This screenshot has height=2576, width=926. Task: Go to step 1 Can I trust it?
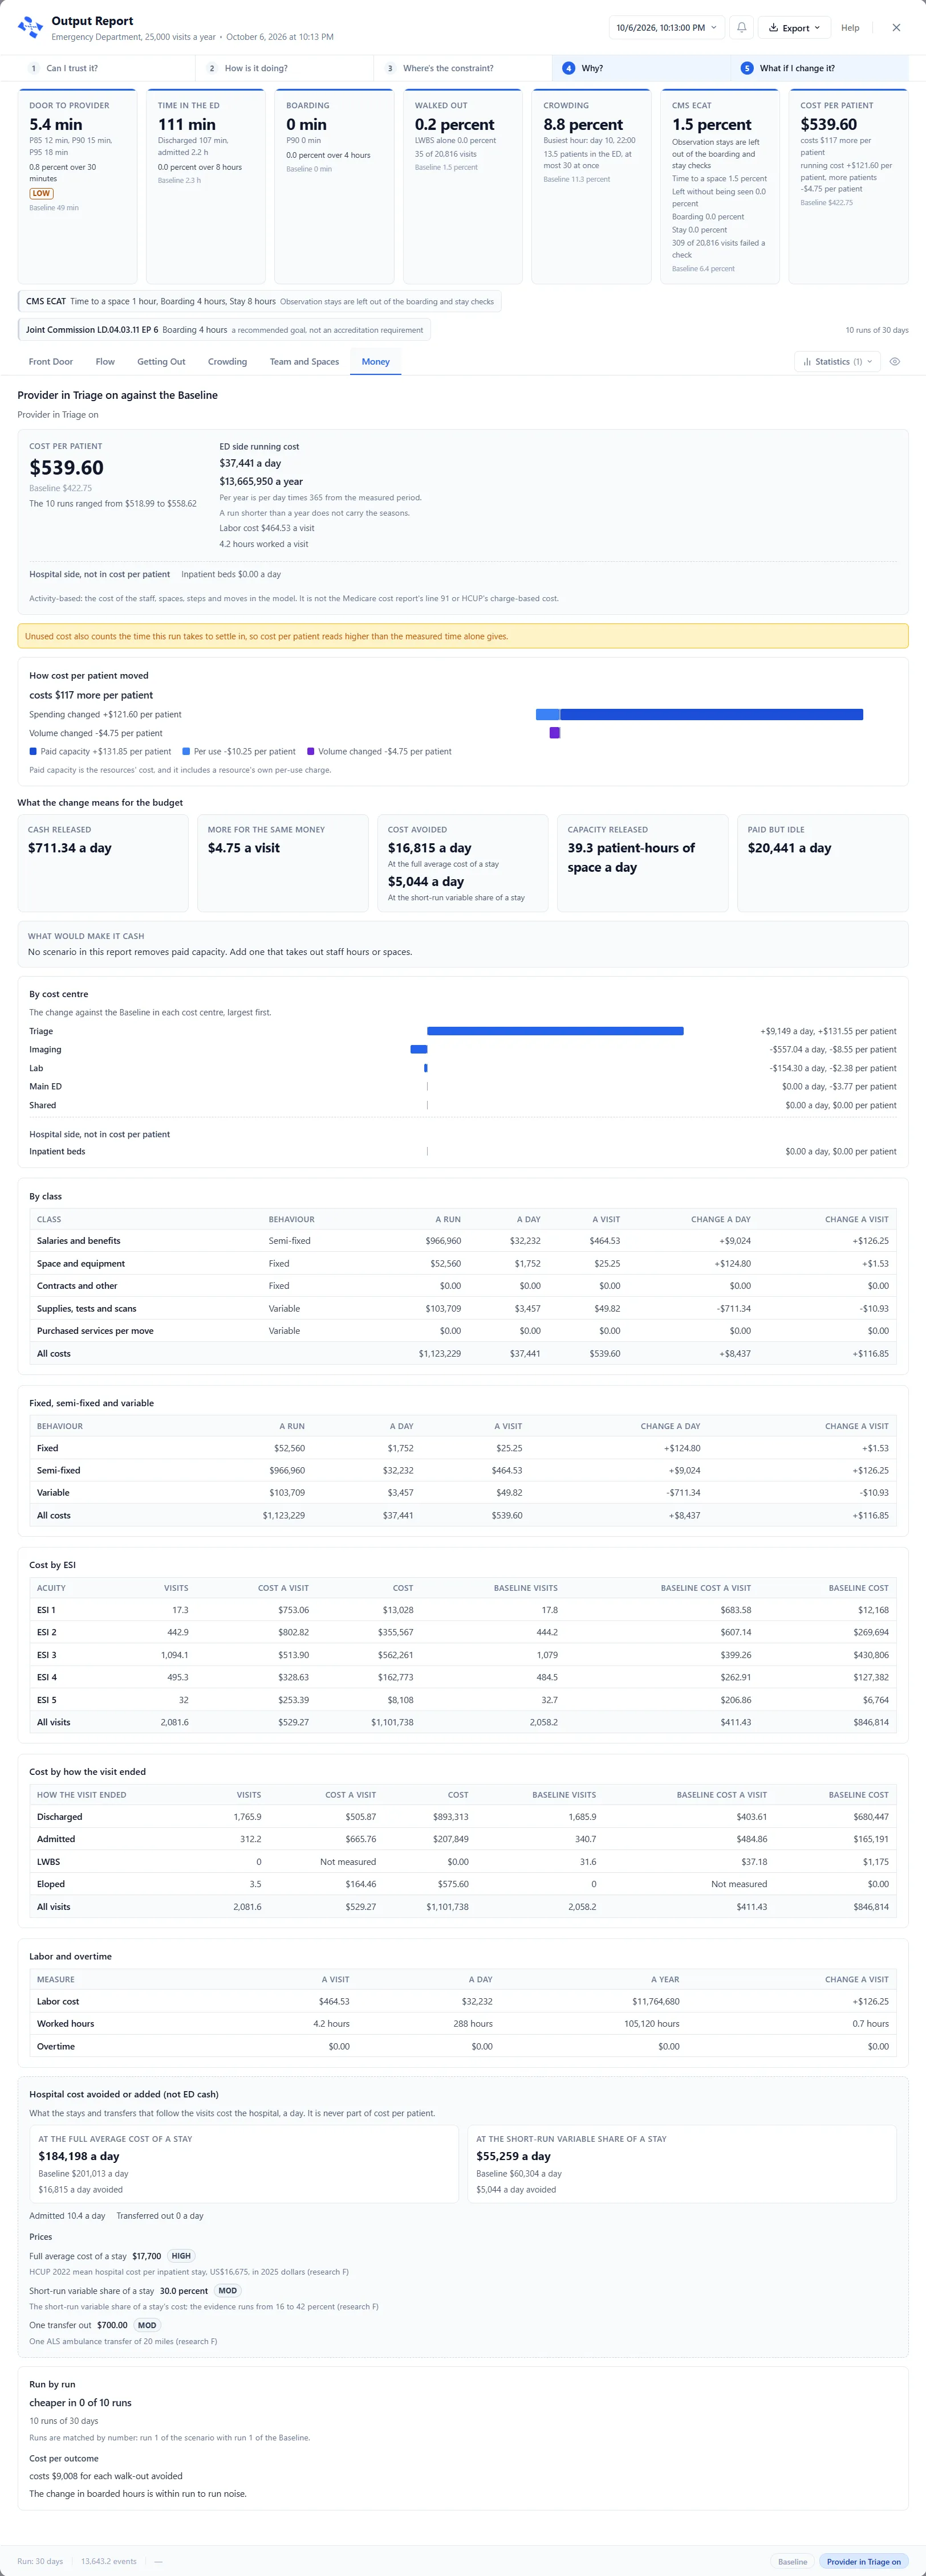tap(105, 68)
